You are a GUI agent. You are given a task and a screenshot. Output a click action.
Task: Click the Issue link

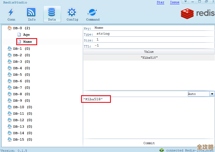point(175,2)
